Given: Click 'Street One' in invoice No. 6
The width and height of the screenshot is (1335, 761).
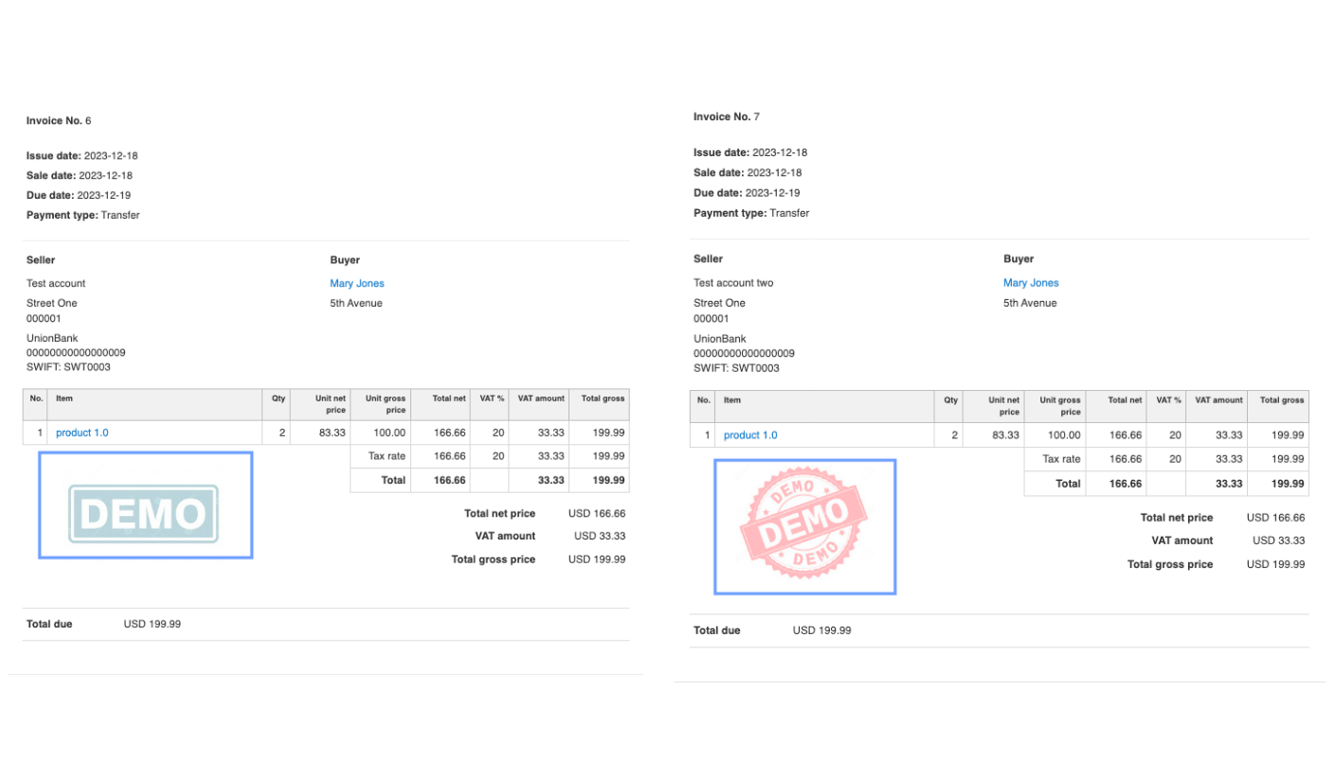Looking at the screenshot, I should pos(52,304).
